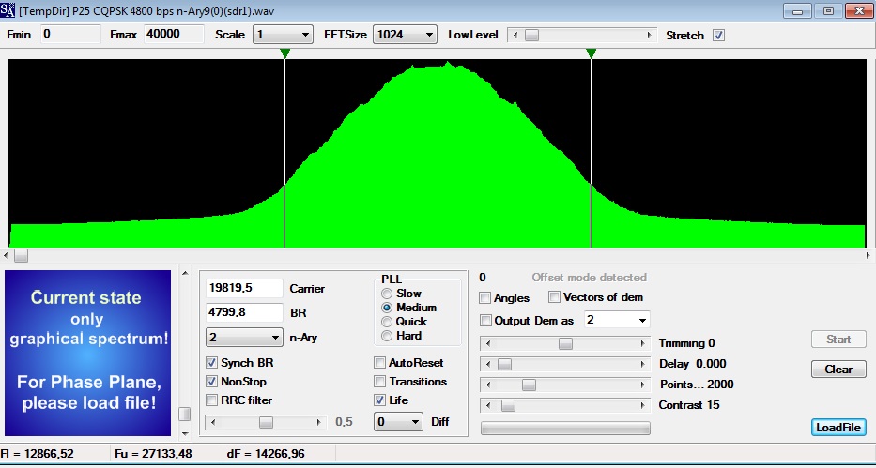The height and width of the screenshot is (468, 876).
Task: Click the Points slider thumb
Action: pyautogui.click(x=529, y=385)
